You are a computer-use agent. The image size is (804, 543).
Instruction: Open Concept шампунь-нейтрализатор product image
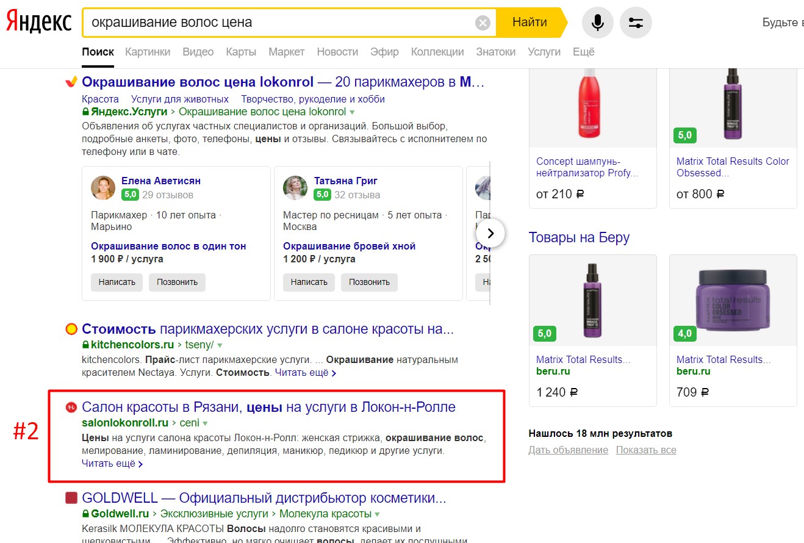pos(593,108)
